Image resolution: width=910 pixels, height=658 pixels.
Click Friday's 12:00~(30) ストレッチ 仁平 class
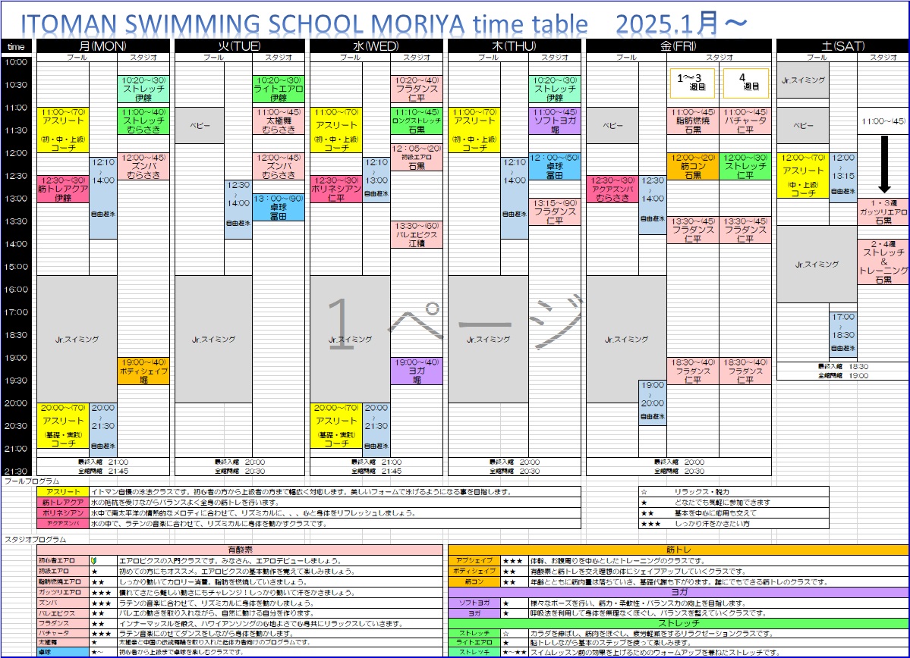tap(745, 166)
